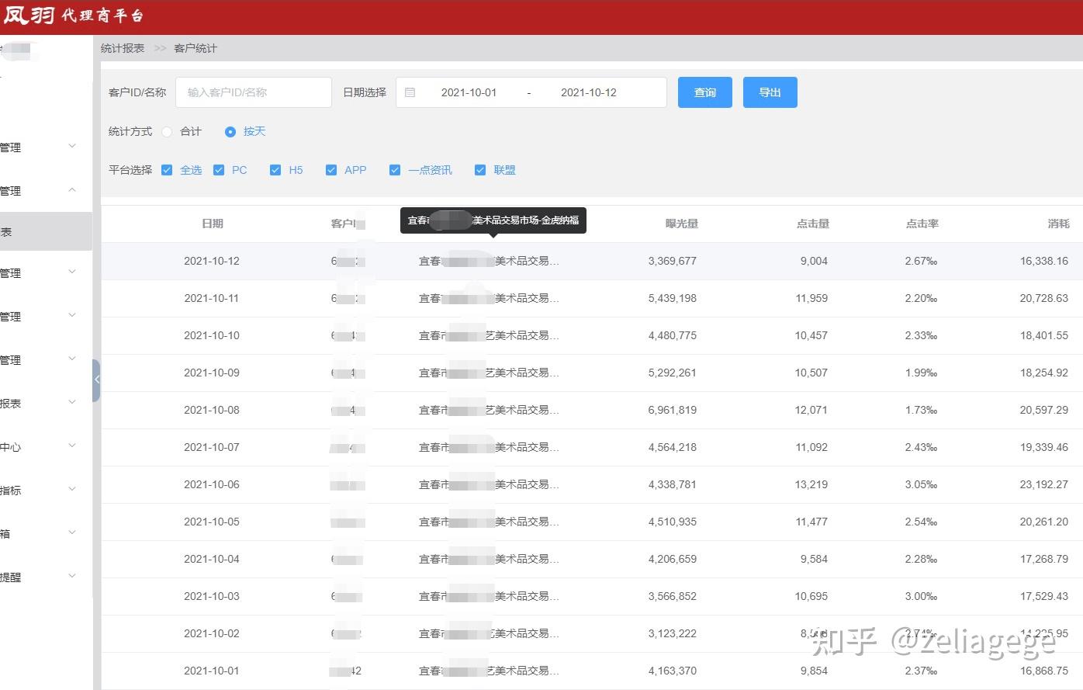Expand the 指标 sidebar section chevron
This screenshot has height=690, width=1083.
[x=72, y=489]
